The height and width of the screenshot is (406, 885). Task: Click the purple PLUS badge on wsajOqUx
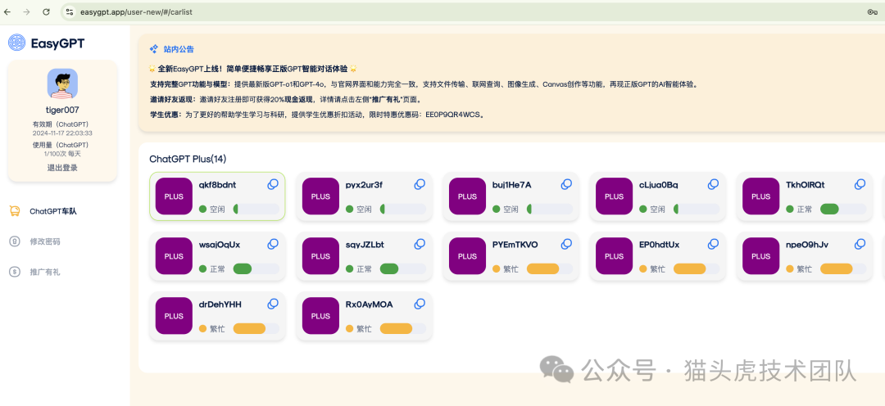(174, 256)
